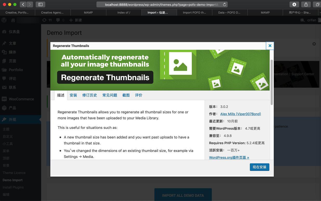Click the 现在安装 button
Screen dimensions: 321x201
pos(259,167)
